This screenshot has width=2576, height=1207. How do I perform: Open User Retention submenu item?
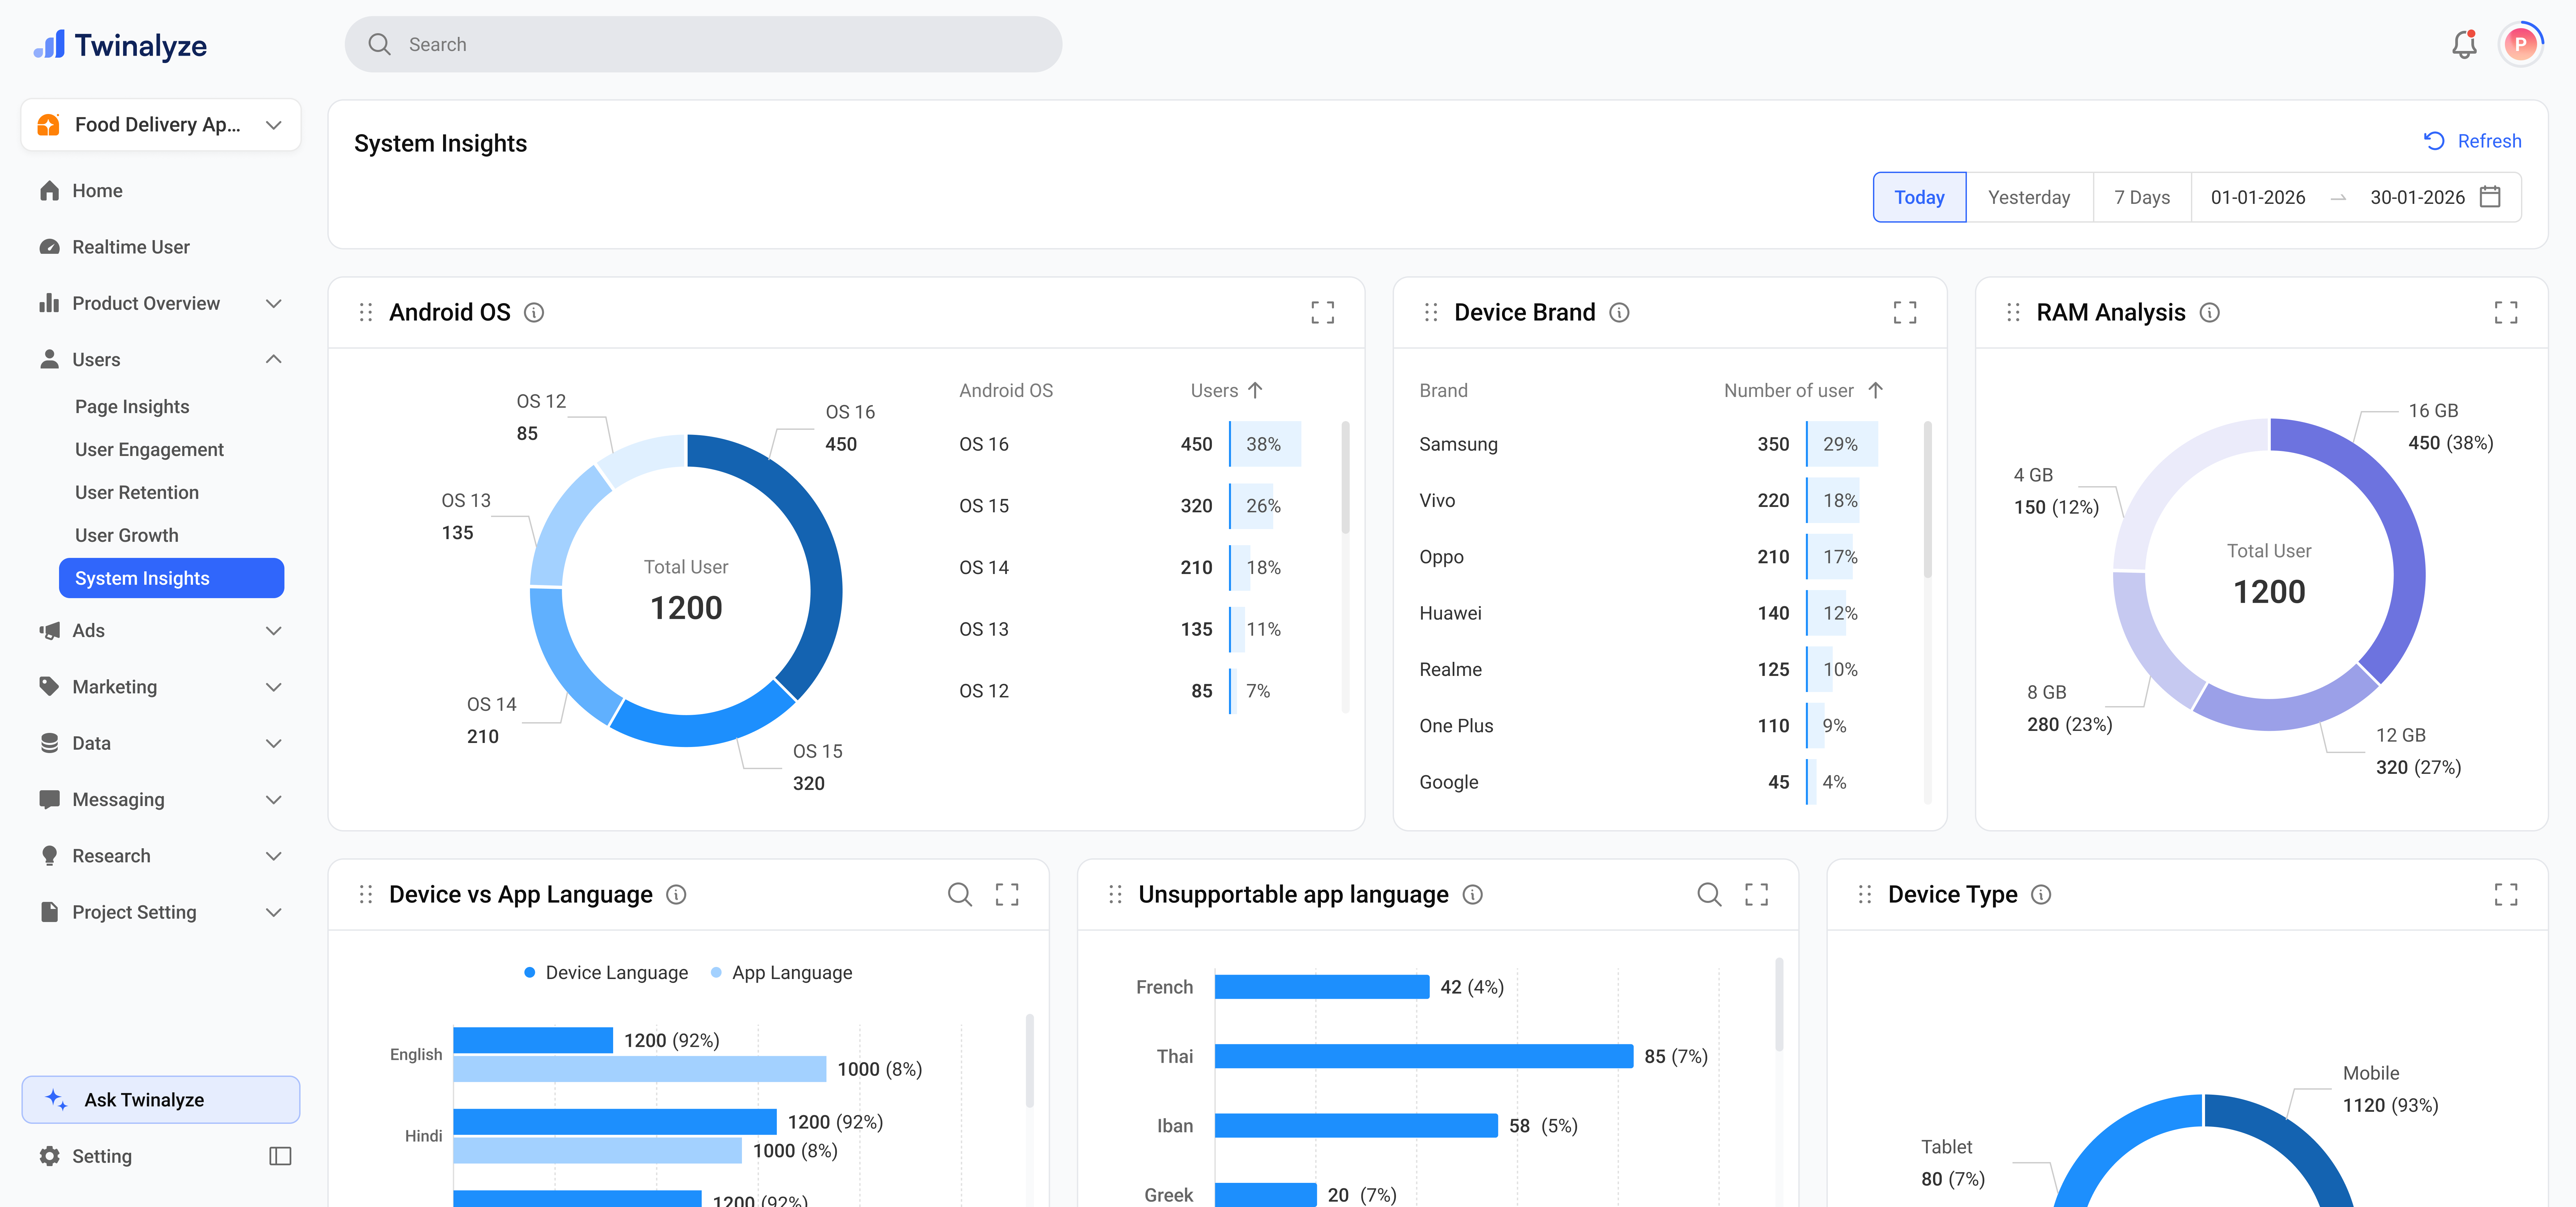coord(137,493)
